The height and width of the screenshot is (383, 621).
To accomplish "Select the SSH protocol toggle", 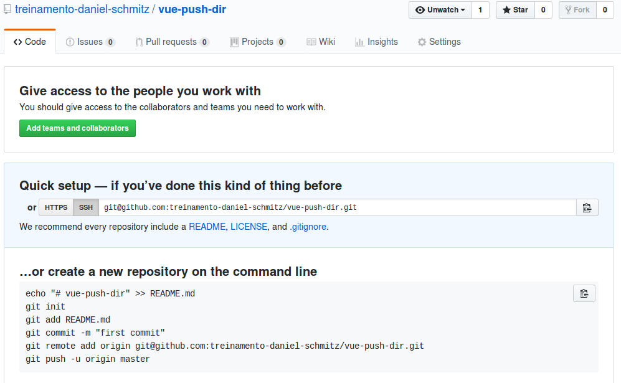I will pos(86,207).
